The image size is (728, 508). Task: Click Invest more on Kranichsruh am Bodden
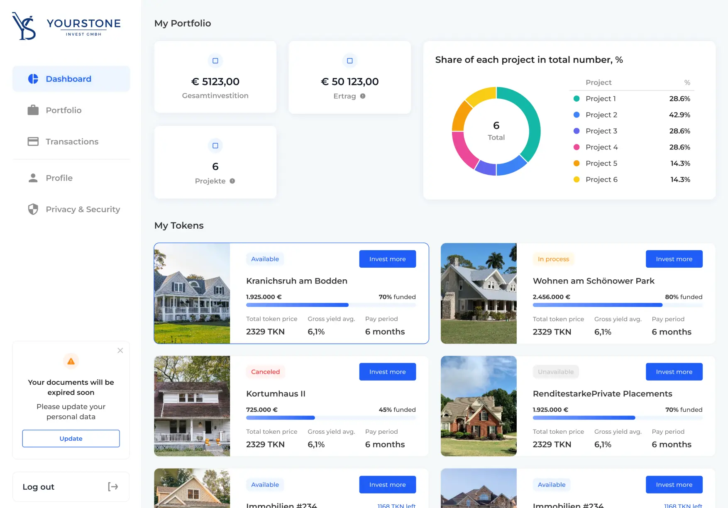click(387, 259)
